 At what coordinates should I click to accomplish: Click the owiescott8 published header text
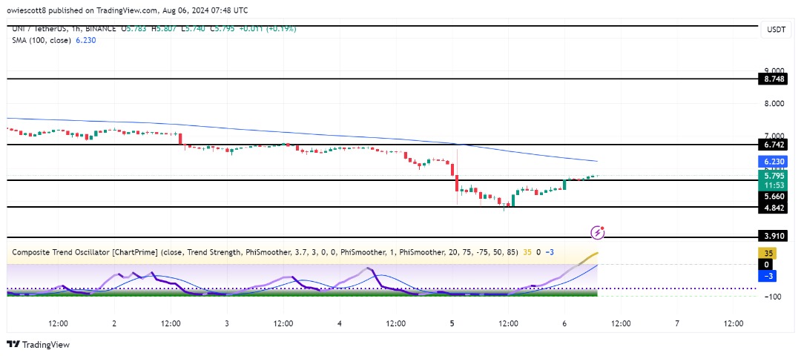pos(127,9)
